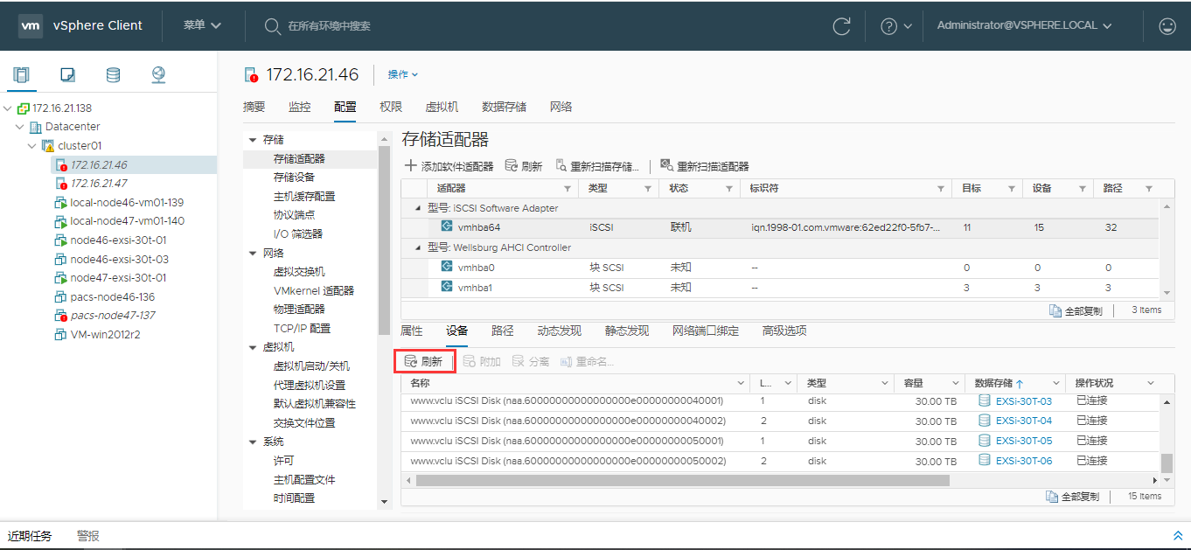Sort by the 数据存储 column header
The image size is (1191, 550).
[993, 383]
